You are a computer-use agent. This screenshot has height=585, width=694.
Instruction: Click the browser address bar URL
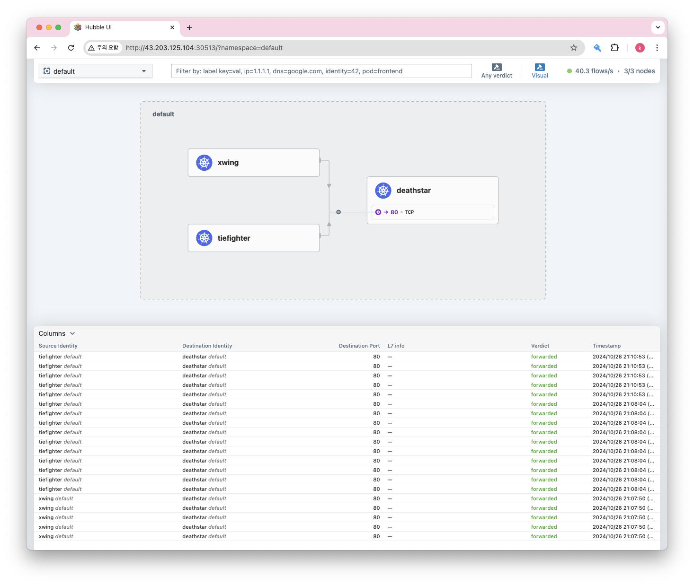(204, 48)
